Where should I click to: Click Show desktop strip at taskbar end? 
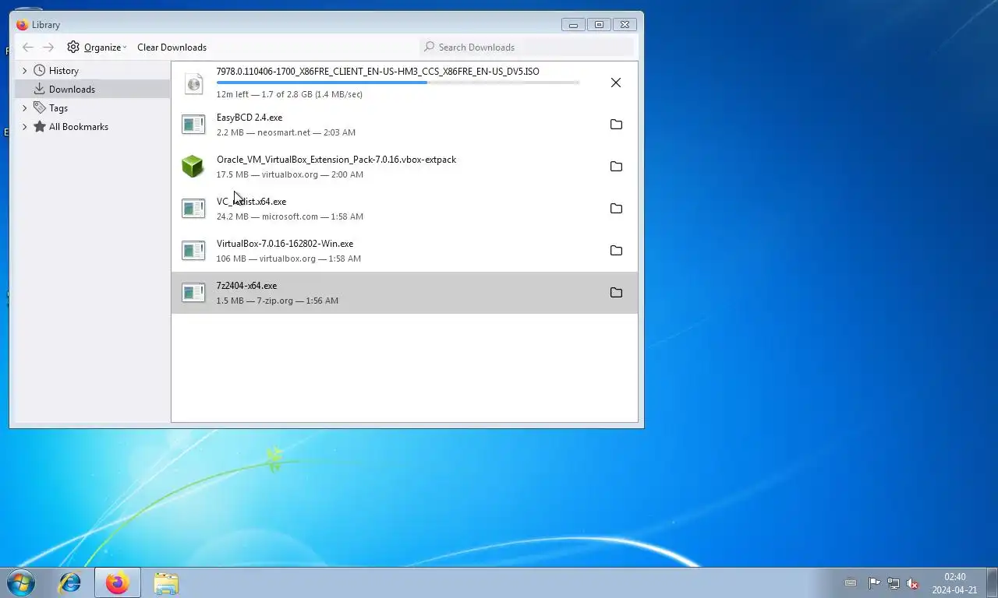tap(992, 582)
